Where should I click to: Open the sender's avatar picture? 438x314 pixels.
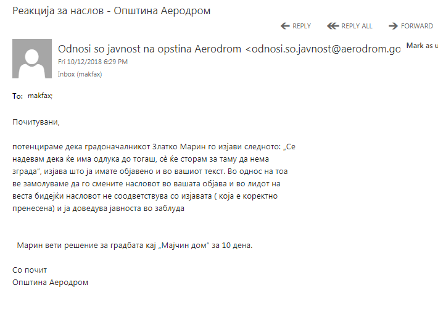(32, 59)
